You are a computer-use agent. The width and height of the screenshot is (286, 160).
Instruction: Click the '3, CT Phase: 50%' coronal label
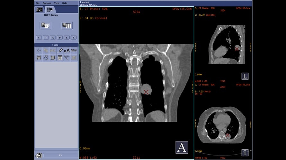94,9
